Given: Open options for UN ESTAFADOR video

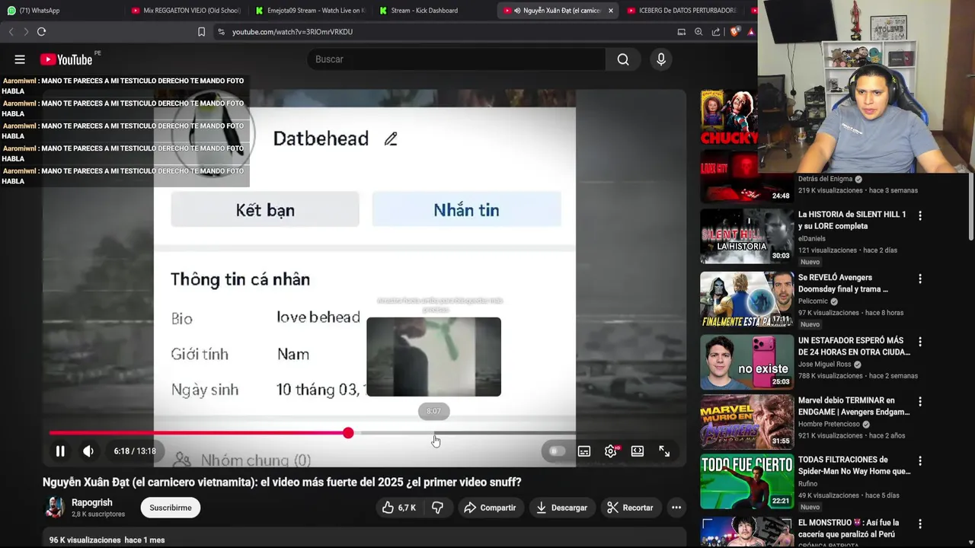Looking at the screenshot, I should [x=920, y=342].
